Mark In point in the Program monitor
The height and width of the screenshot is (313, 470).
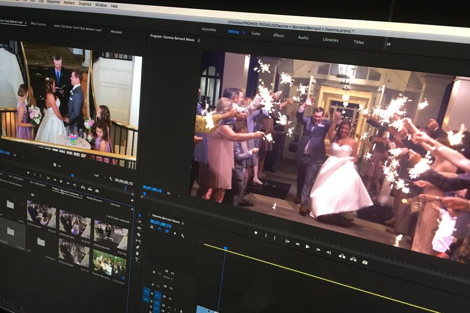coord(266,235)
